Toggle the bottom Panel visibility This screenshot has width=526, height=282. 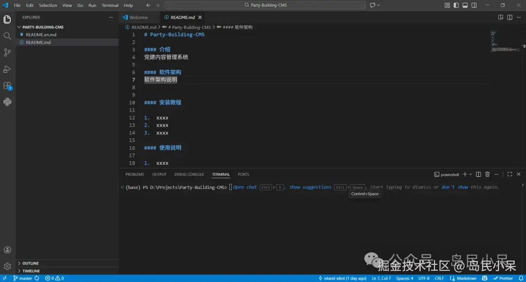[465, 5]
